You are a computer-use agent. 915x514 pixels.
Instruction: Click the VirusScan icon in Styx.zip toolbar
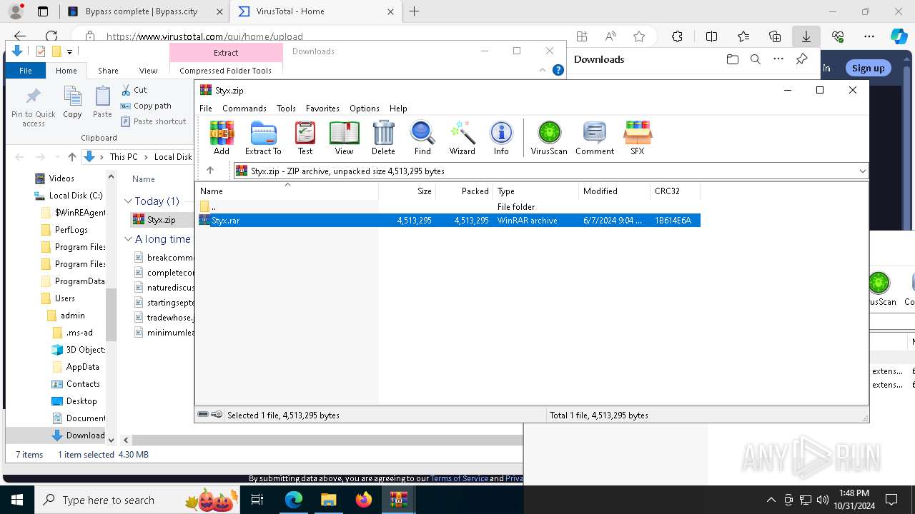549,138
